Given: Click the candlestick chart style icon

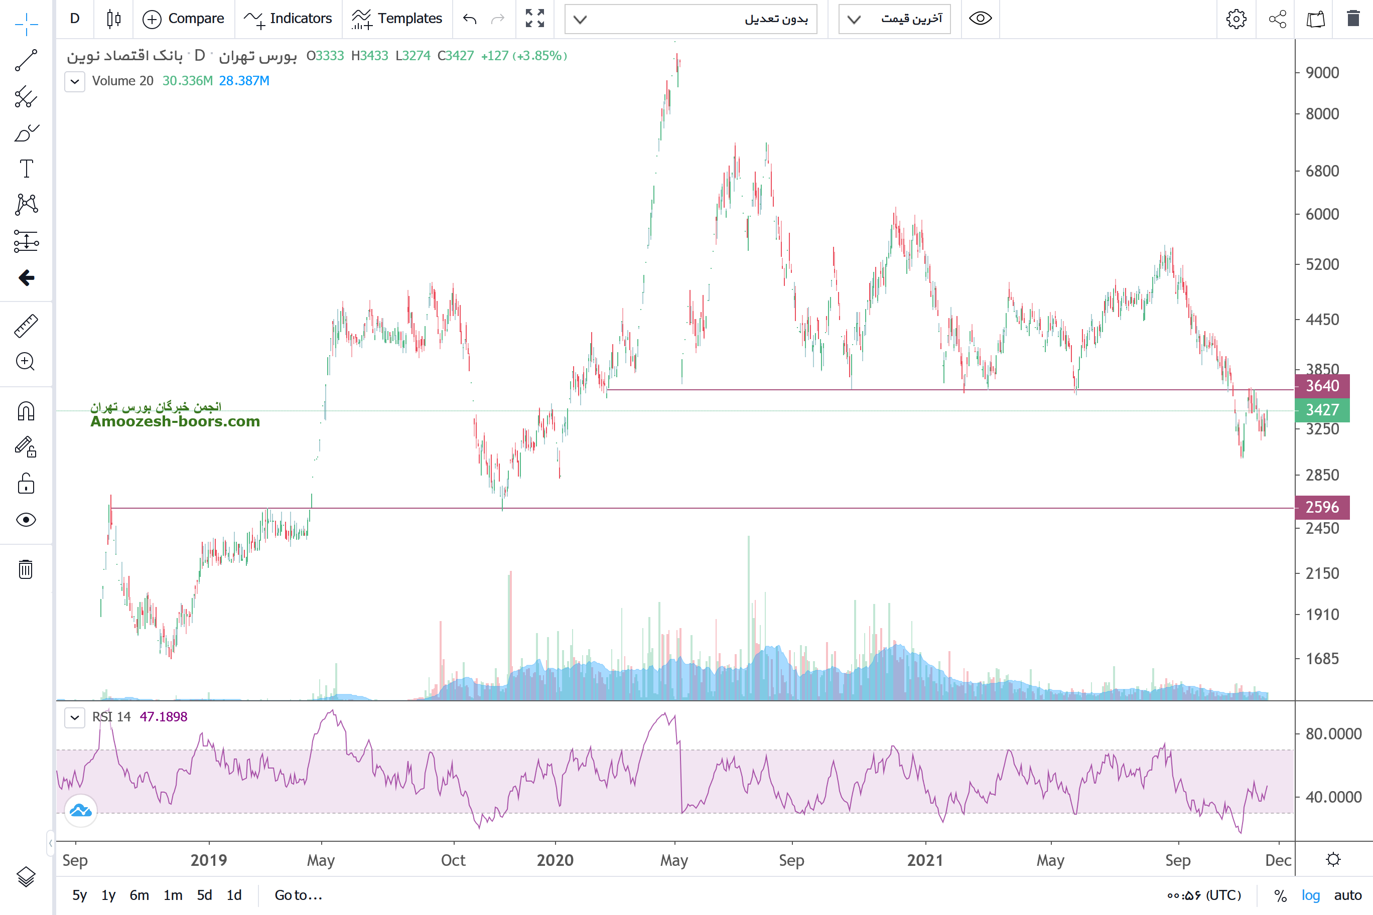Looking at the screenshot, I should pyautogui.click(x=114, y=19).
